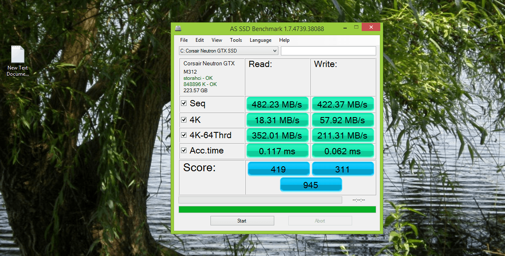Click the gray current-test progress bar
Viewport: 505px width, 256px height.
(260, 200)
